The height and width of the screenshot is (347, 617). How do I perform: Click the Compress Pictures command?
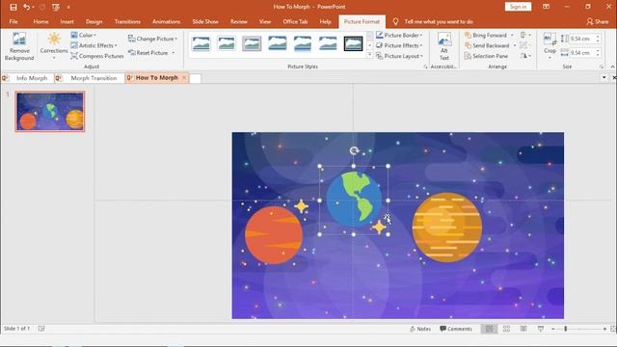click(97, 56)
